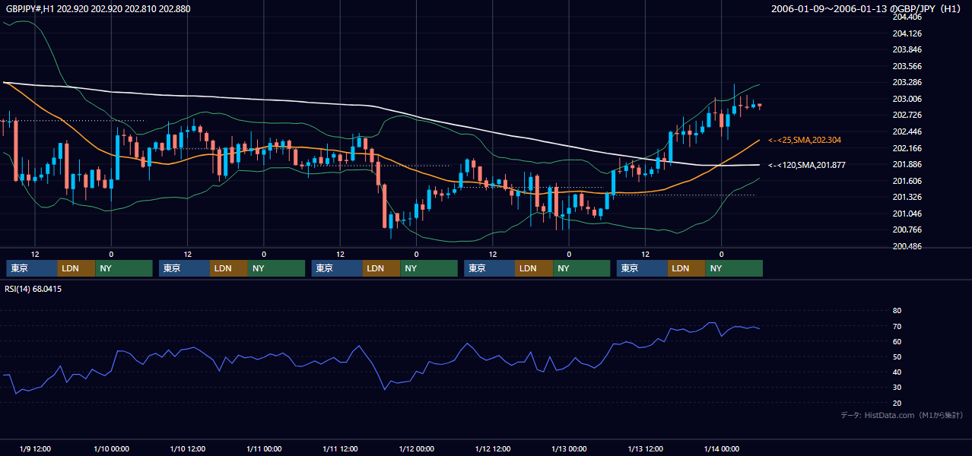Click the RSI scale value 20
This screenshot has width=972, height=456.
click(897, 404)
